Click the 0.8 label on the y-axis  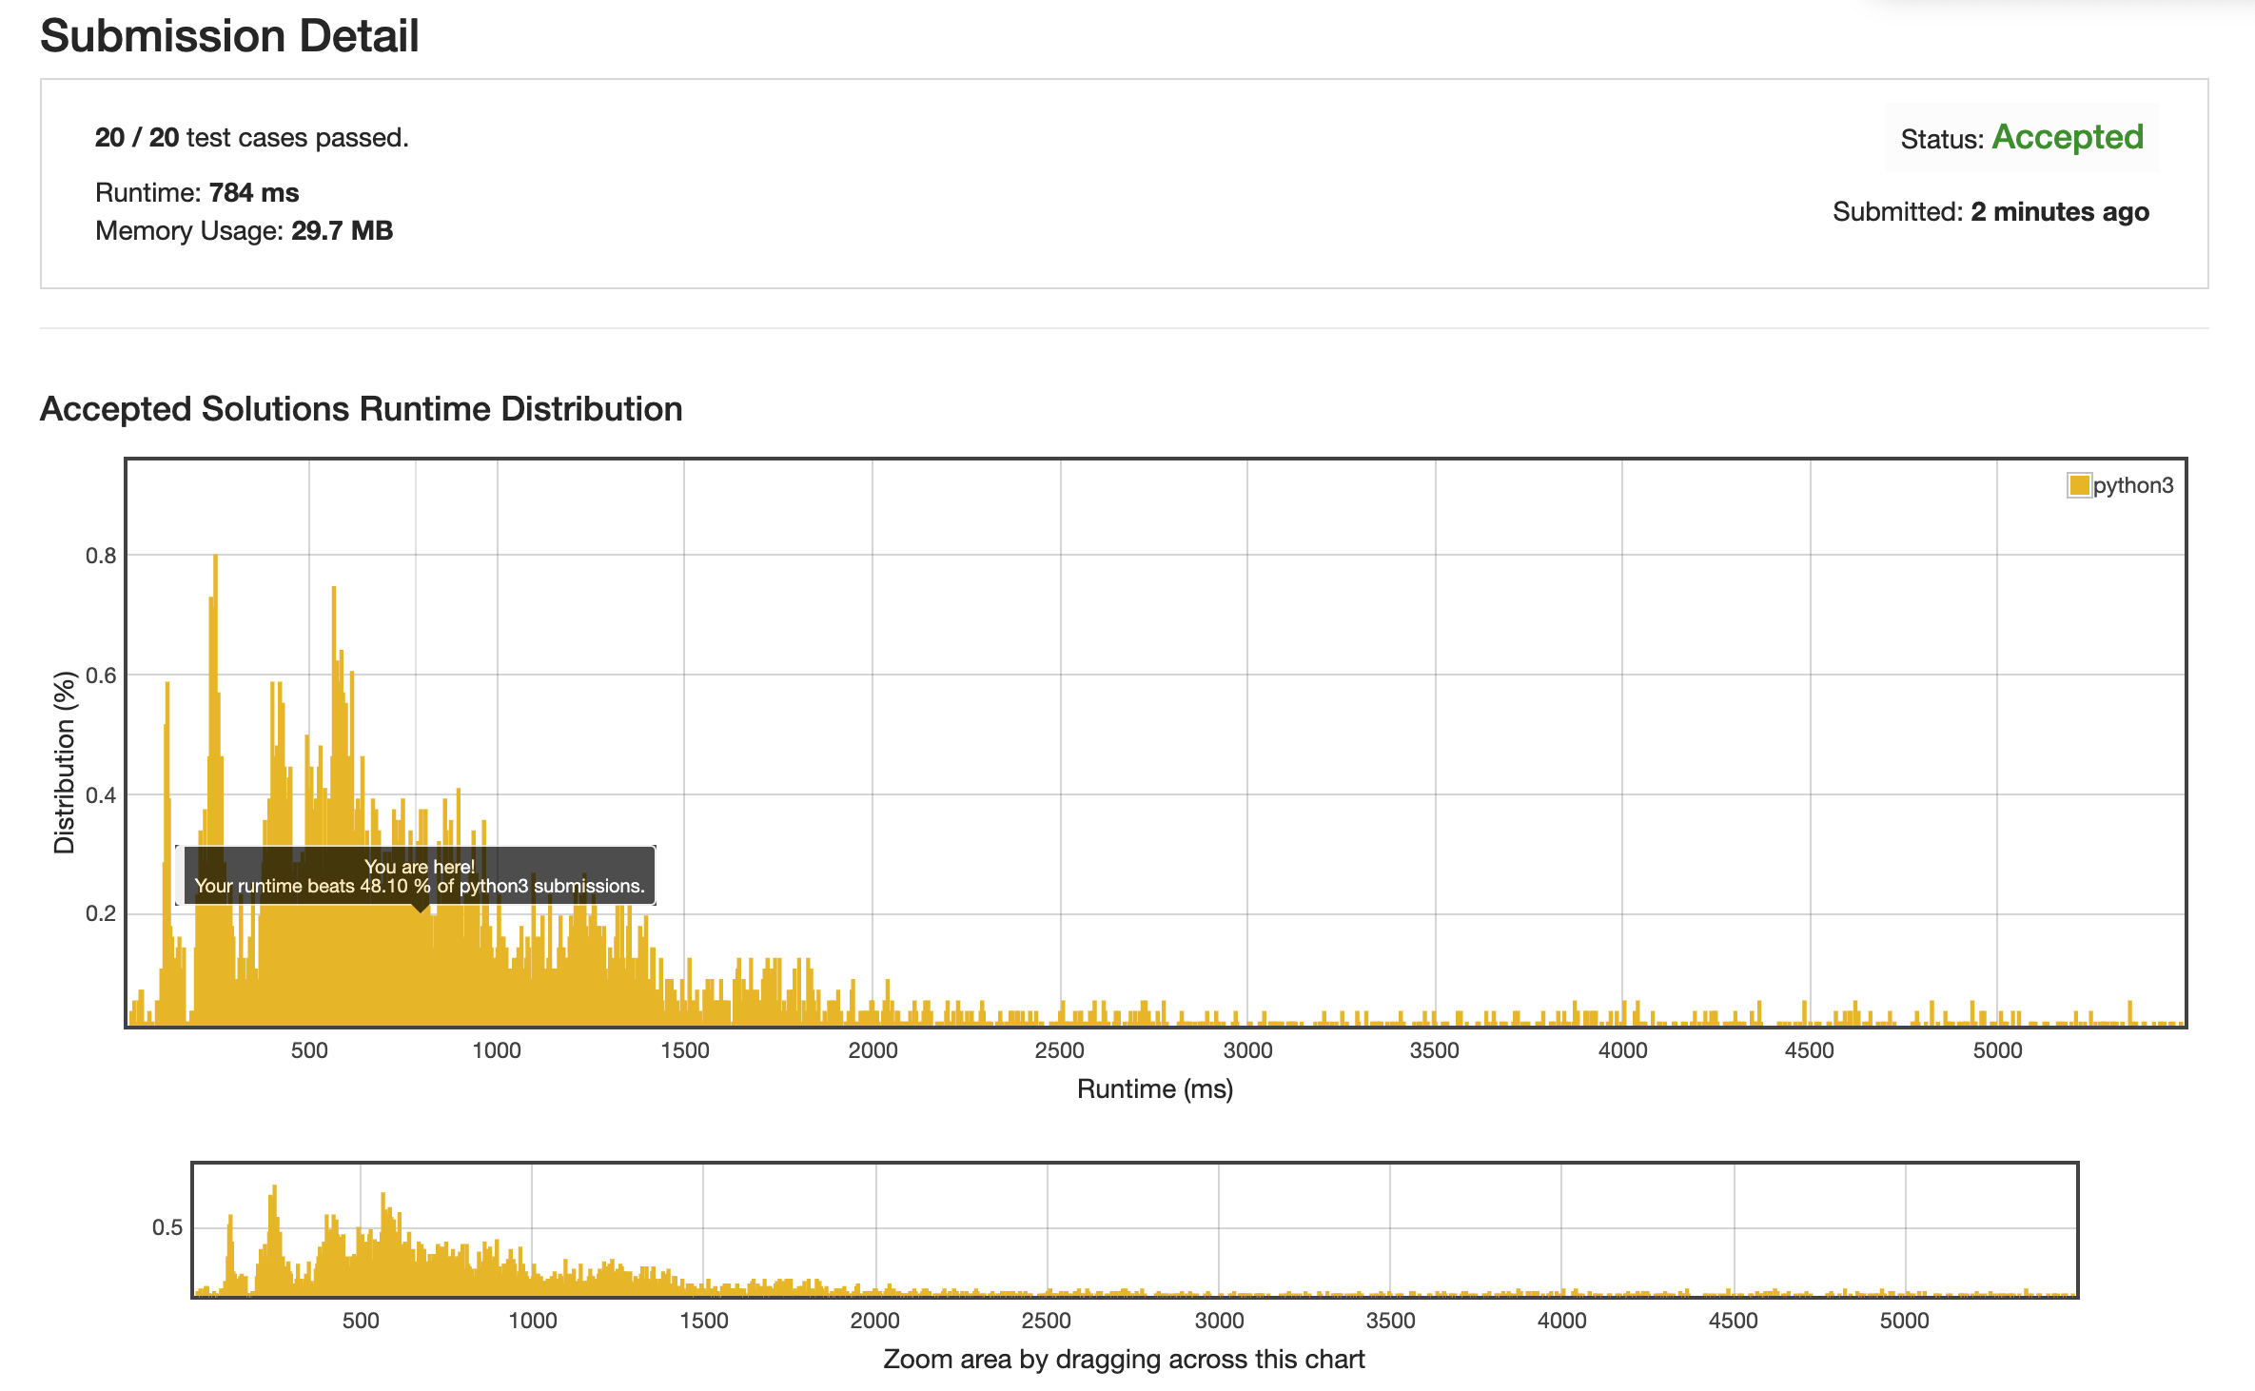coord(101,556)
